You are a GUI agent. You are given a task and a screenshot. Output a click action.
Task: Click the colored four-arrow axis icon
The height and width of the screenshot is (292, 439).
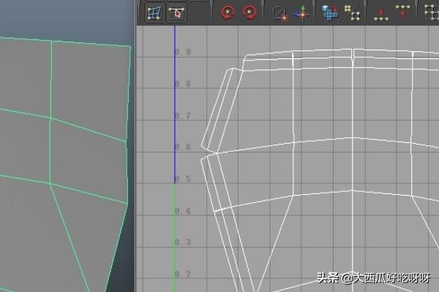(301, 12)
